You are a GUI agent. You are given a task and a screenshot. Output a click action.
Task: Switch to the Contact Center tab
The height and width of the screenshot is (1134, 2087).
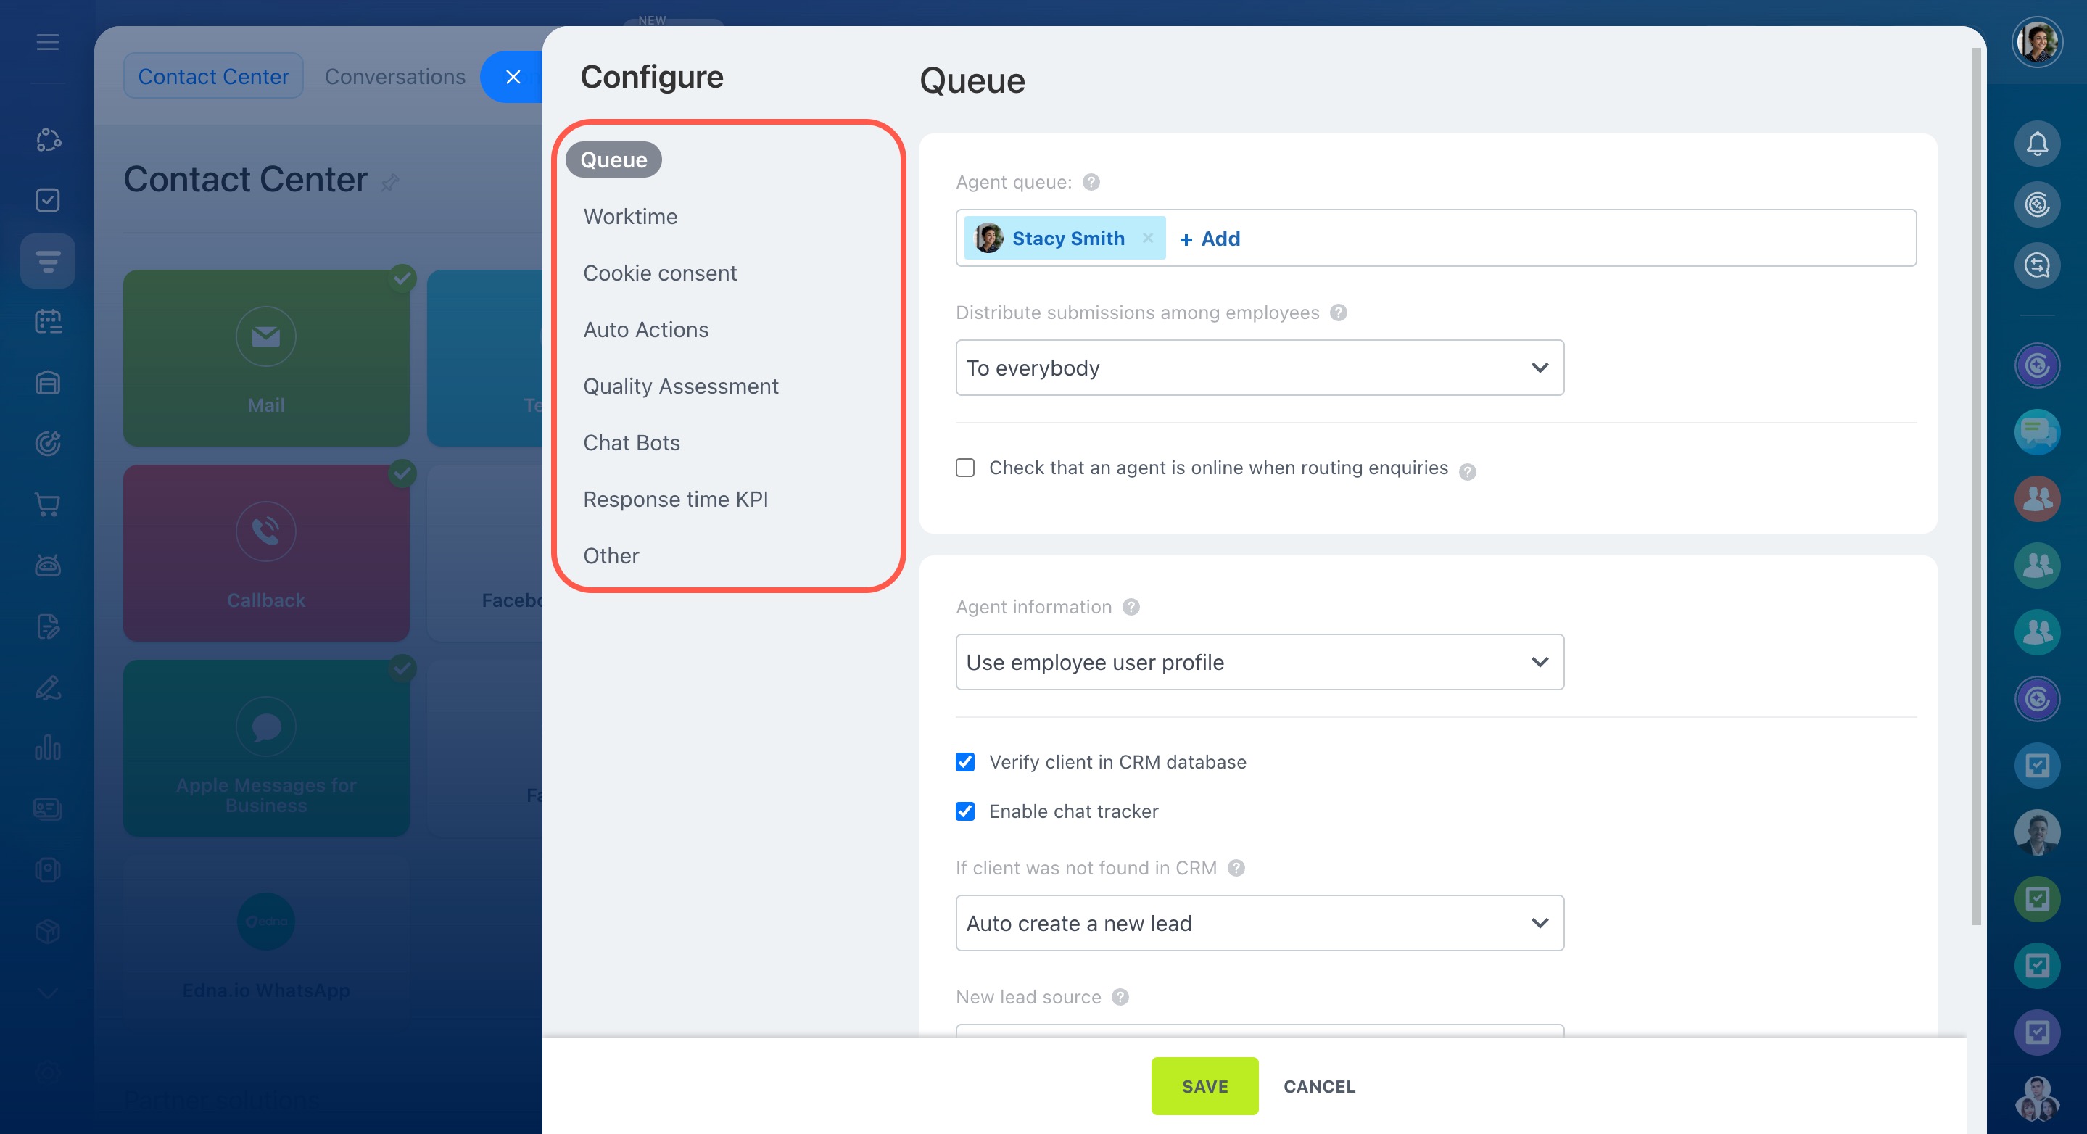click(213, 76)
